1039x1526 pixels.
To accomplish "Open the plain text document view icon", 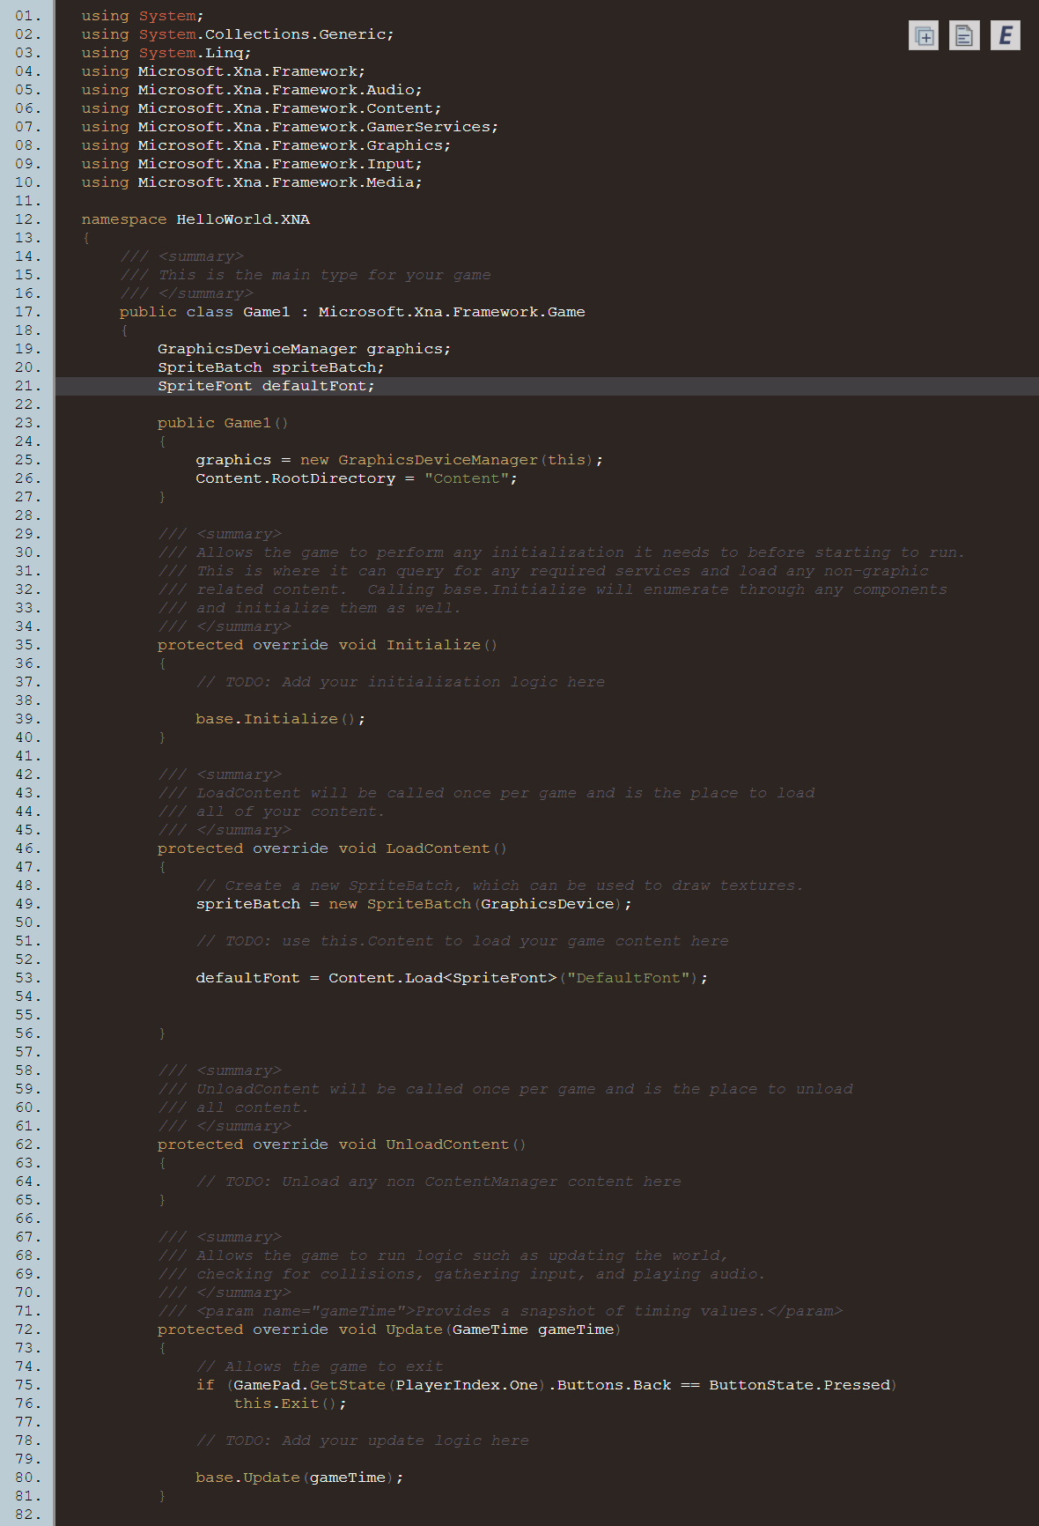I will [964, 35].
